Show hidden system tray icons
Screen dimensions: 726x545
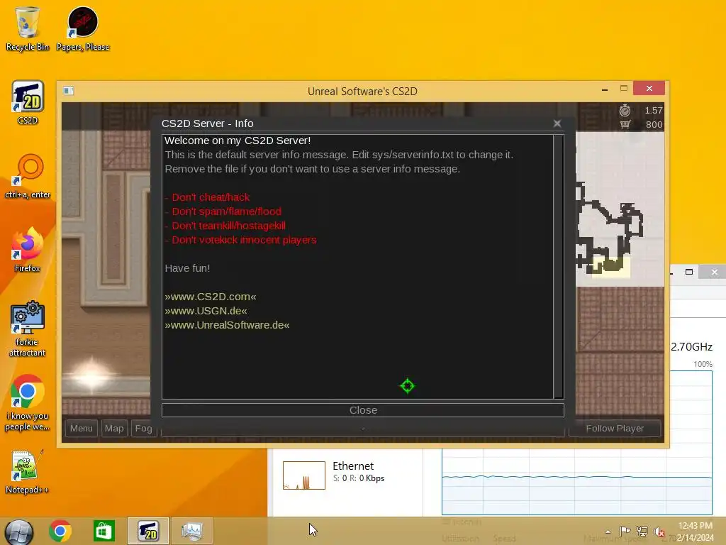pyautogui.click(x=608, y=532)
